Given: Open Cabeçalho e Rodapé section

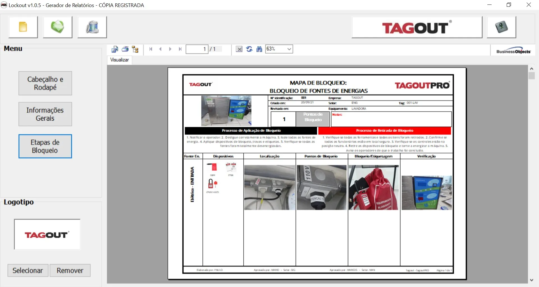Looking at the screenshot, I should click(x=45, y=83).
